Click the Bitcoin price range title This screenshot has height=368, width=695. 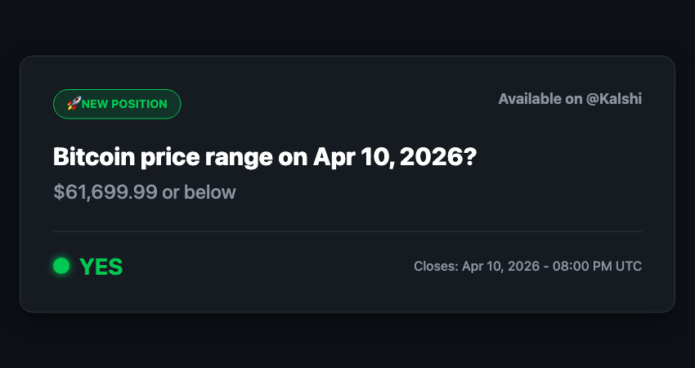[x=265, y=157]
